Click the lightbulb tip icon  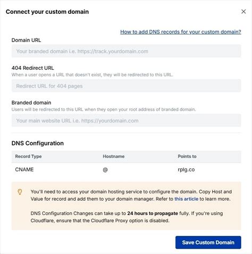coord(20,192)
